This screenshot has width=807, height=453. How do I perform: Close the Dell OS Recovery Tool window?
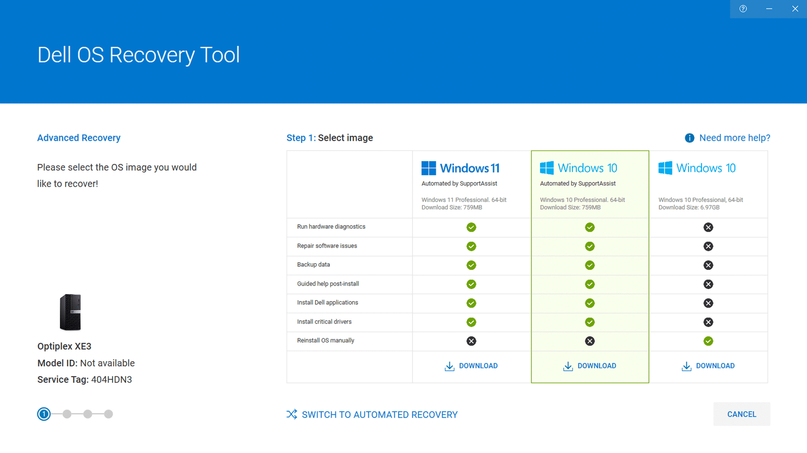[795, 9]
